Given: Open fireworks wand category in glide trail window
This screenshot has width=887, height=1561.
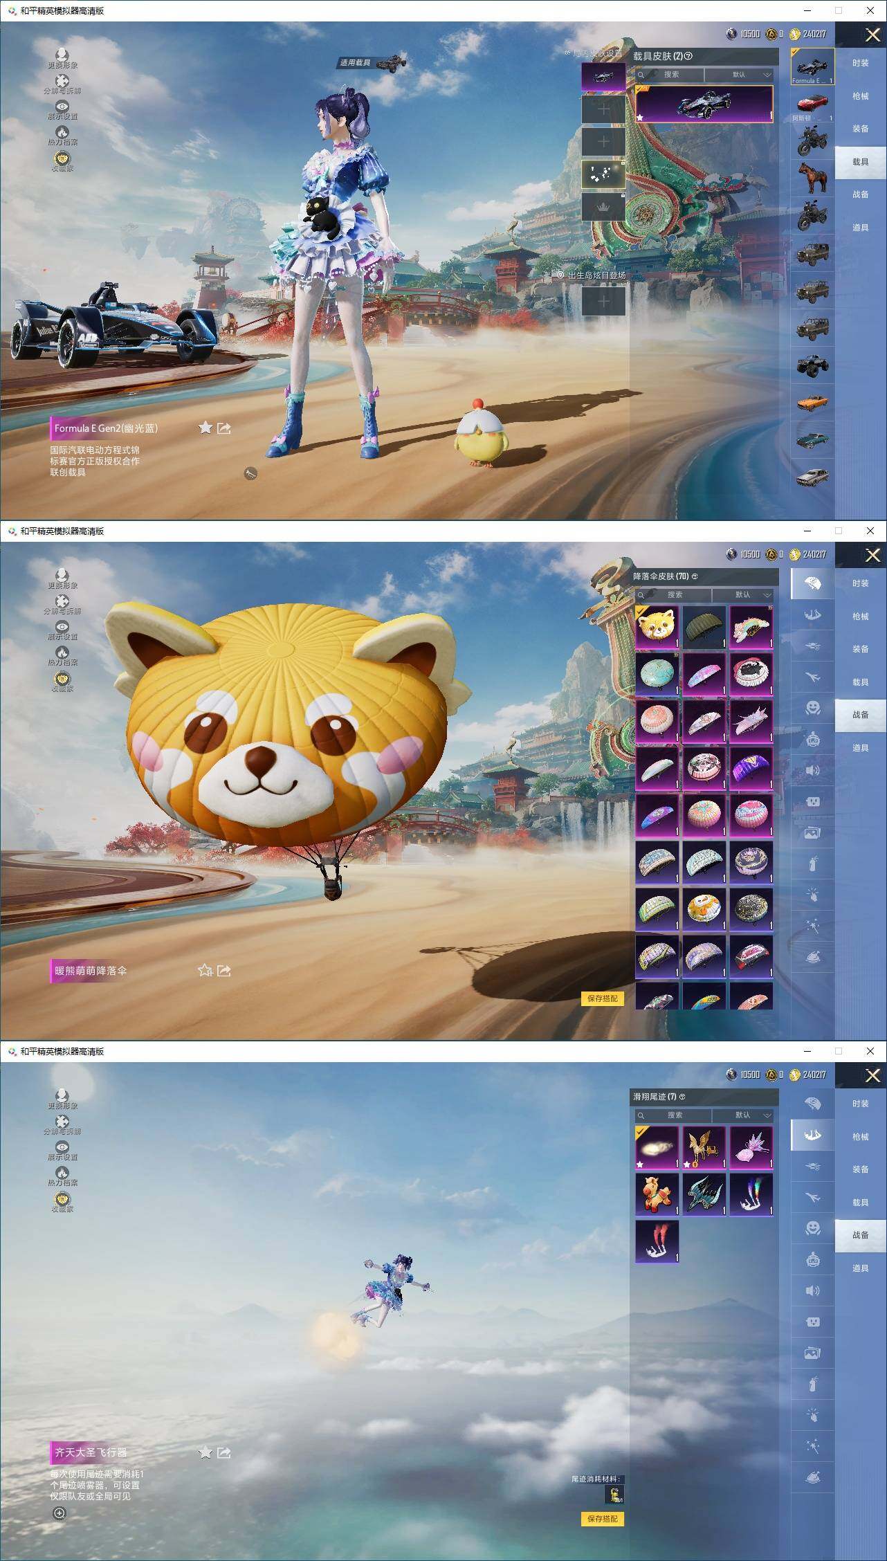Looking at the screenshot, I should (813, 1446).
